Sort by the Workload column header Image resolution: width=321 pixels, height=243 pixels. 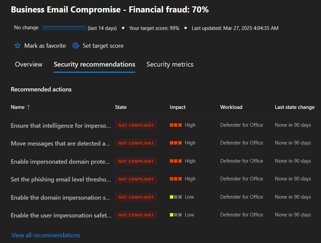[231, 107]
